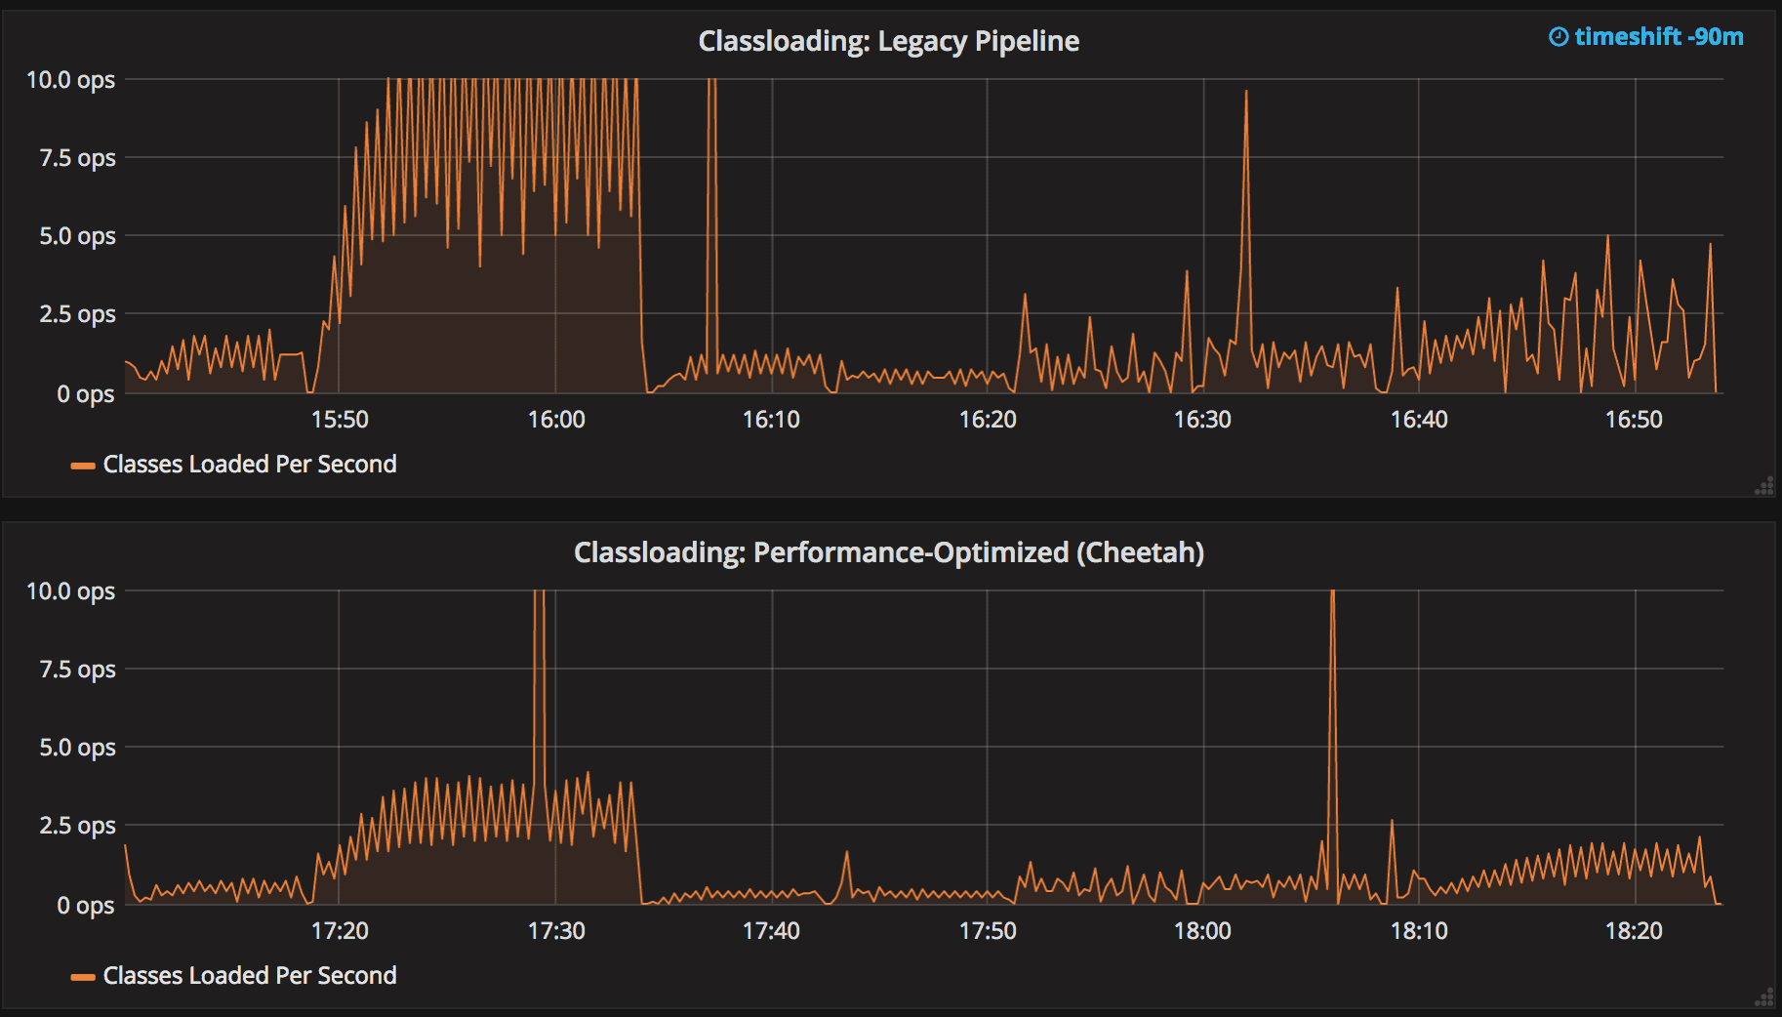Viewport: 1782px width, 1017px height.
Task: Click the 17:30 time axis label
Action: point(556,931)
